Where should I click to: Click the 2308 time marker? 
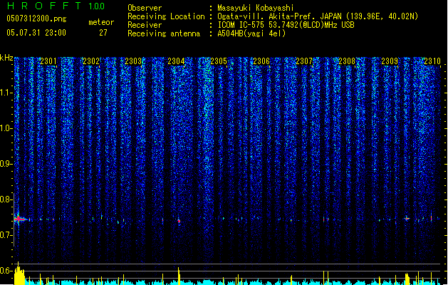[x=347, y=61]
